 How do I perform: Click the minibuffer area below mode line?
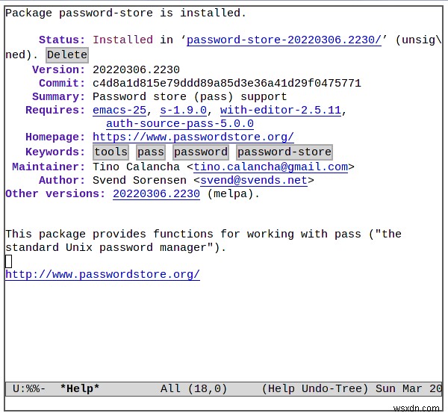[224, 403]
